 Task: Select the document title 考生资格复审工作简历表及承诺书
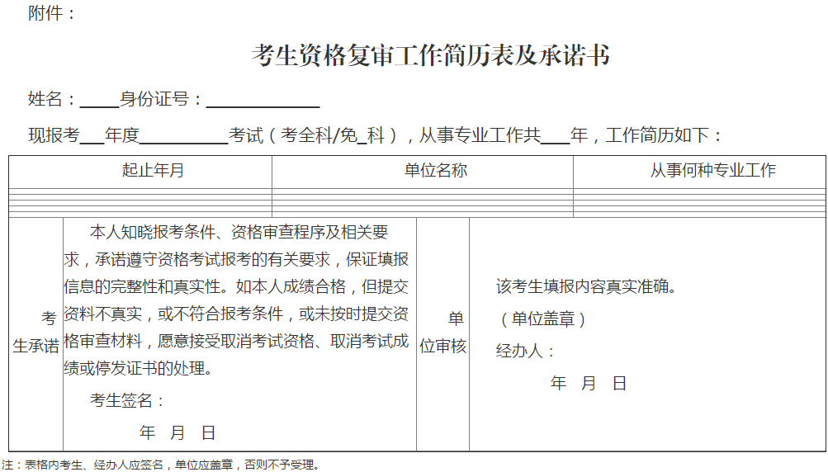click(x=430, y=55)
